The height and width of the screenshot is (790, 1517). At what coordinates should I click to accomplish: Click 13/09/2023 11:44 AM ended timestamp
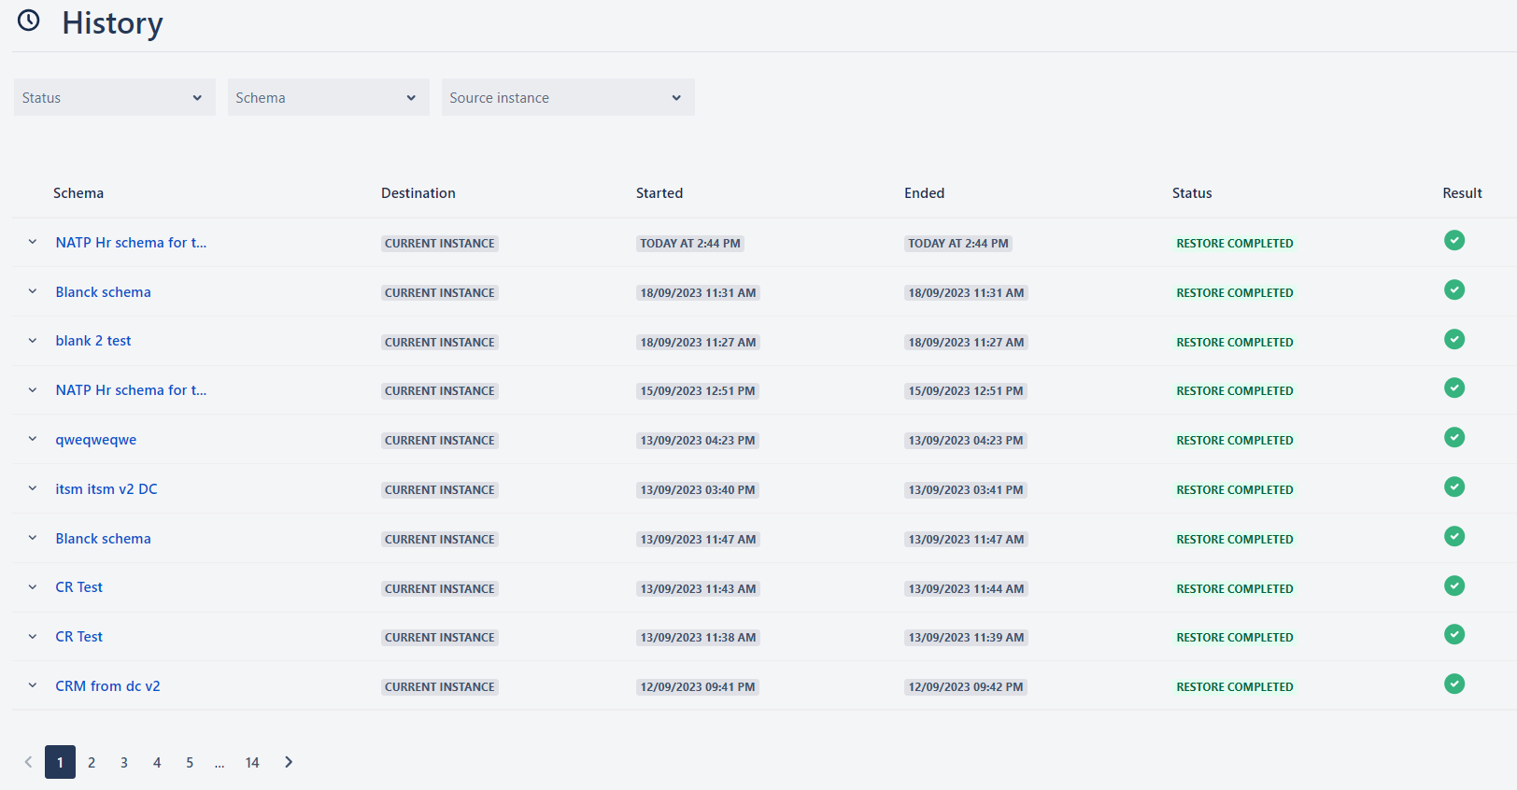(967, 589)
